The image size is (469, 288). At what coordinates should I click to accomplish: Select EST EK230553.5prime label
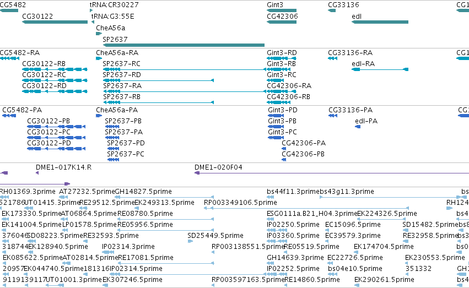(435, 258)
